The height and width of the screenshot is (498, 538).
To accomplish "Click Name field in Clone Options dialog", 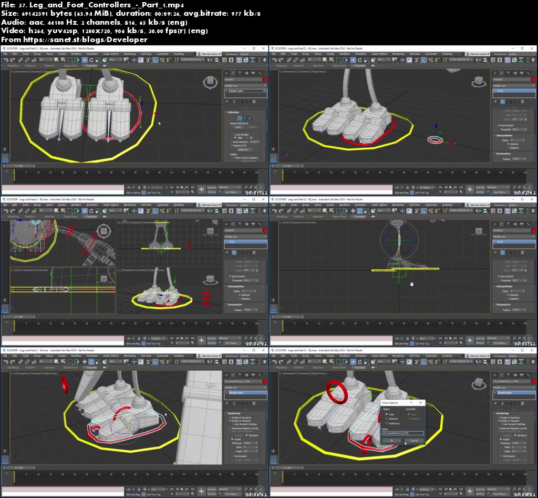I will click(x=403, y=433).
